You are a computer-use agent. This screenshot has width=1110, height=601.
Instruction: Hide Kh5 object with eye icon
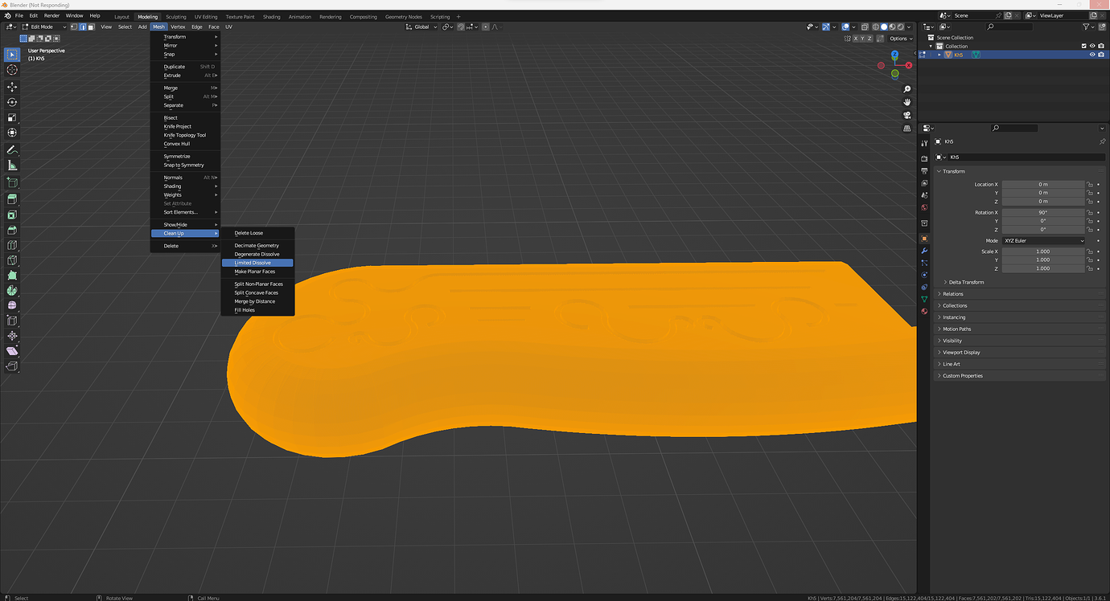coord(1092,55)
